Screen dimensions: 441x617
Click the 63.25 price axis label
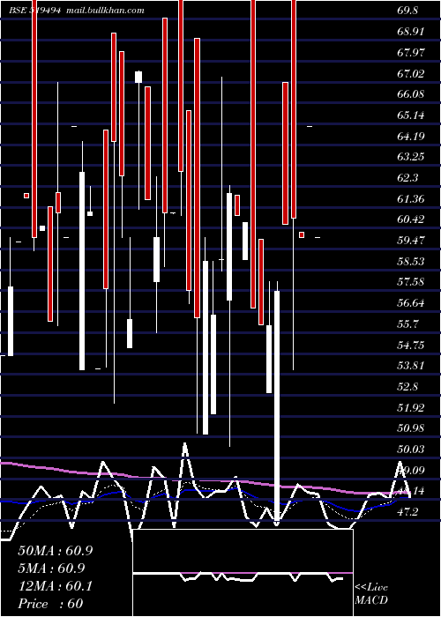point(411,157)
